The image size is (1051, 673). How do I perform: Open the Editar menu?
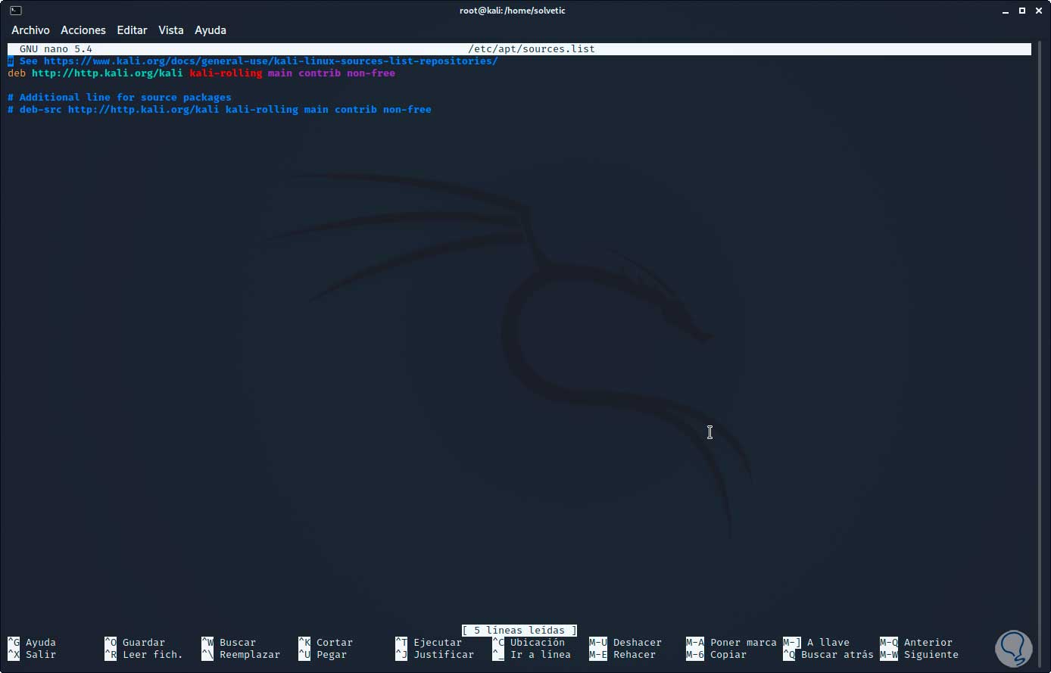pyautogui.click(x=132, y=30)
